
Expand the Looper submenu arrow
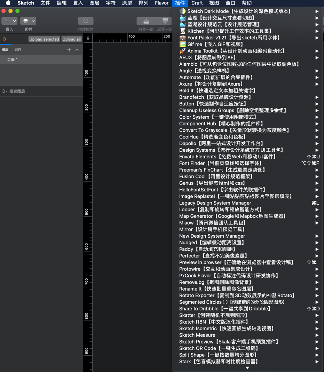coord(317,209)
